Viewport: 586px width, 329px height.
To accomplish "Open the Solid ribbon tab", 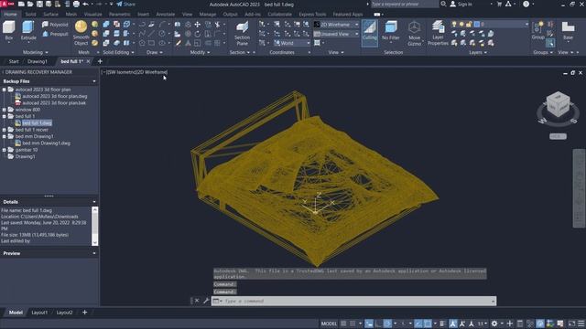I will (30, 15).
